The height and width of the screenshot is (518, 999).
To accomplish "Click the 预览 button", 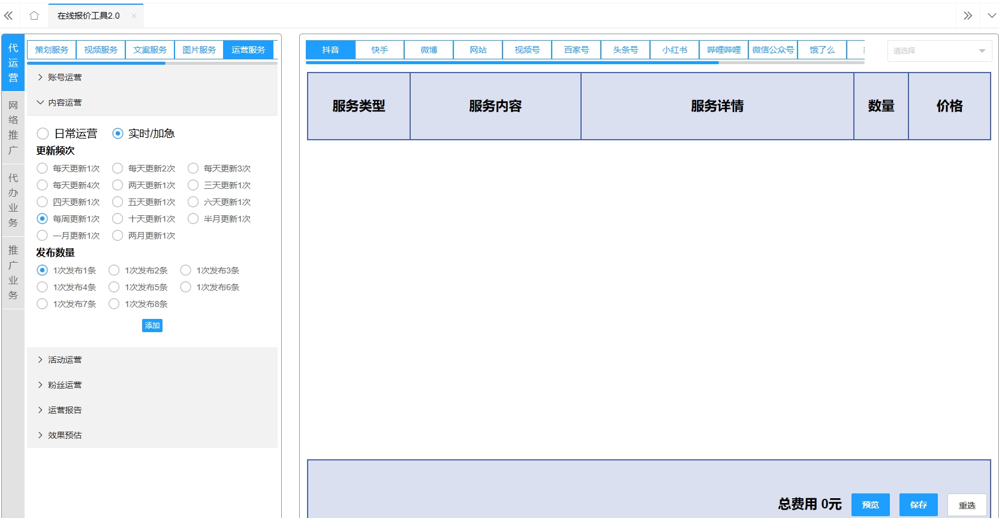I will tap(870, 505).
